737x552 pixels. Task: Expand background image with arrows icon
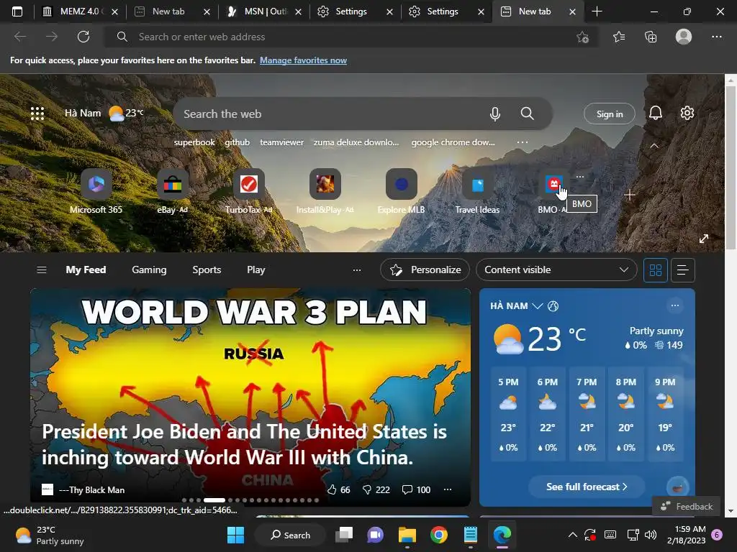click(704, 239)
